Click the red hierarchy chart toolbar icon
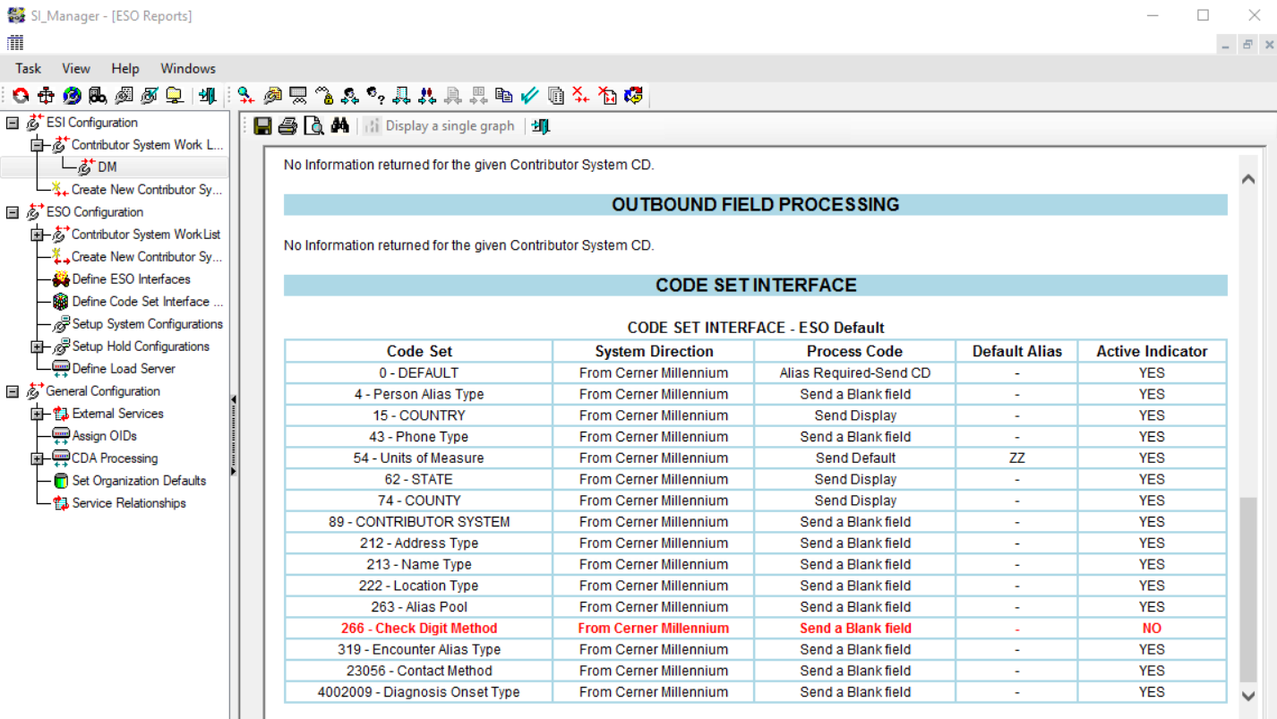Image resolution: width=1277 pixels, height=719 pixels. click(x=47, y=96)
